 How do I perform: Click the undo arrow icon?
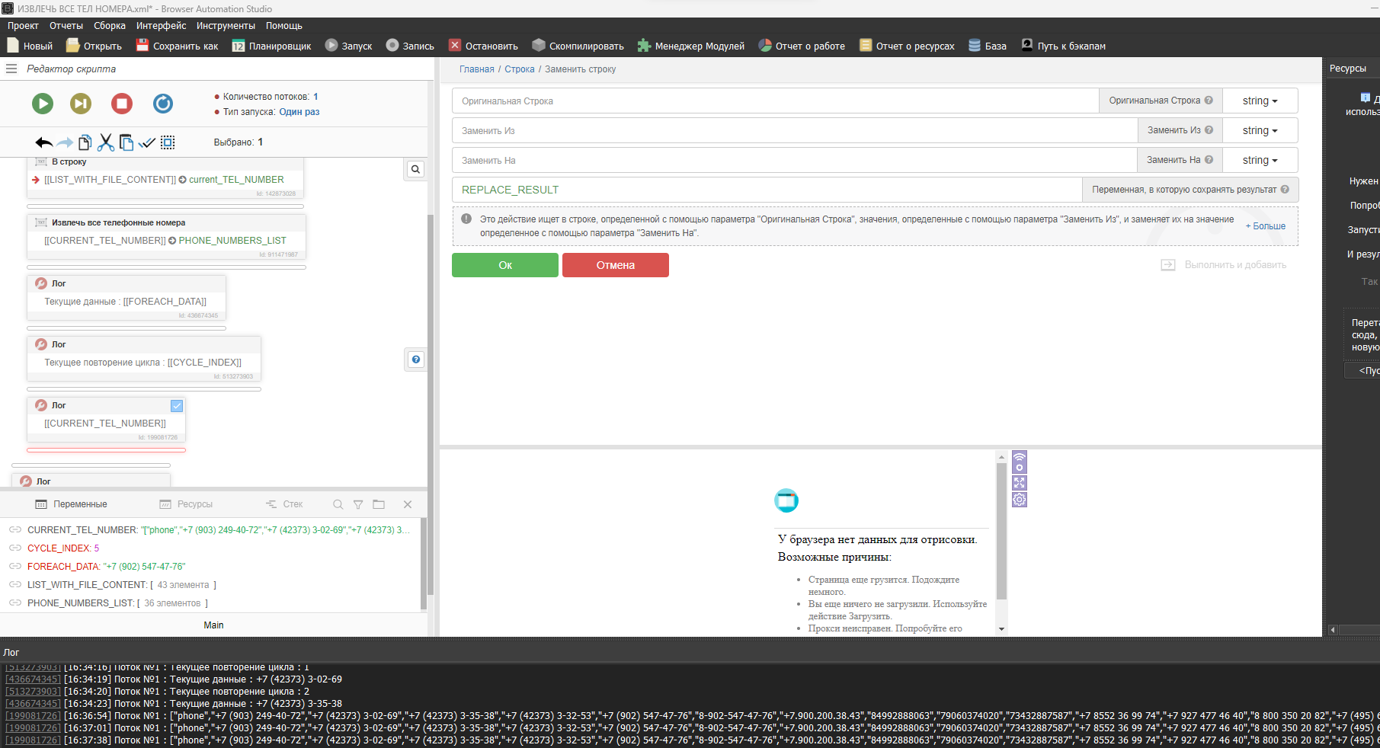click(43, 142)
